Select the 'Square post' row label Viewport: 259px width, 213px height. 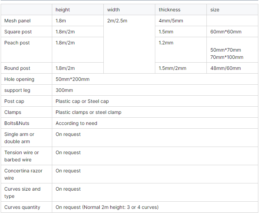click(26, 32)
